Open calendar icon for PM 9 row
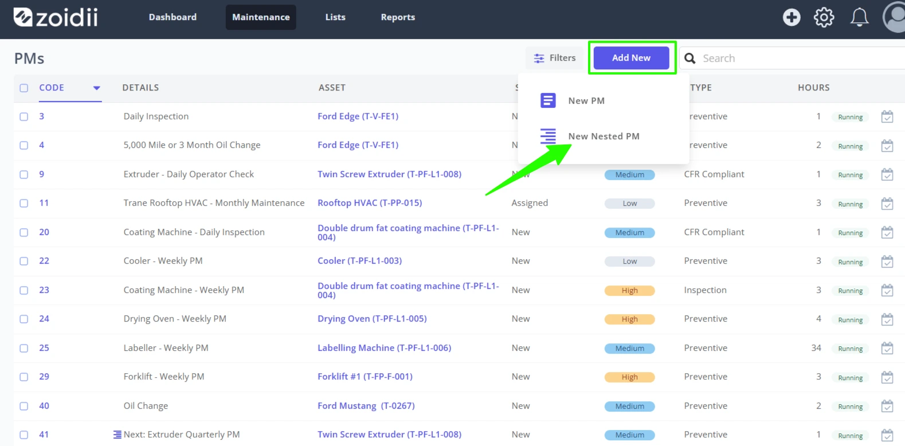This screenshot has width=905, height=446. click(x=887, y=174)
